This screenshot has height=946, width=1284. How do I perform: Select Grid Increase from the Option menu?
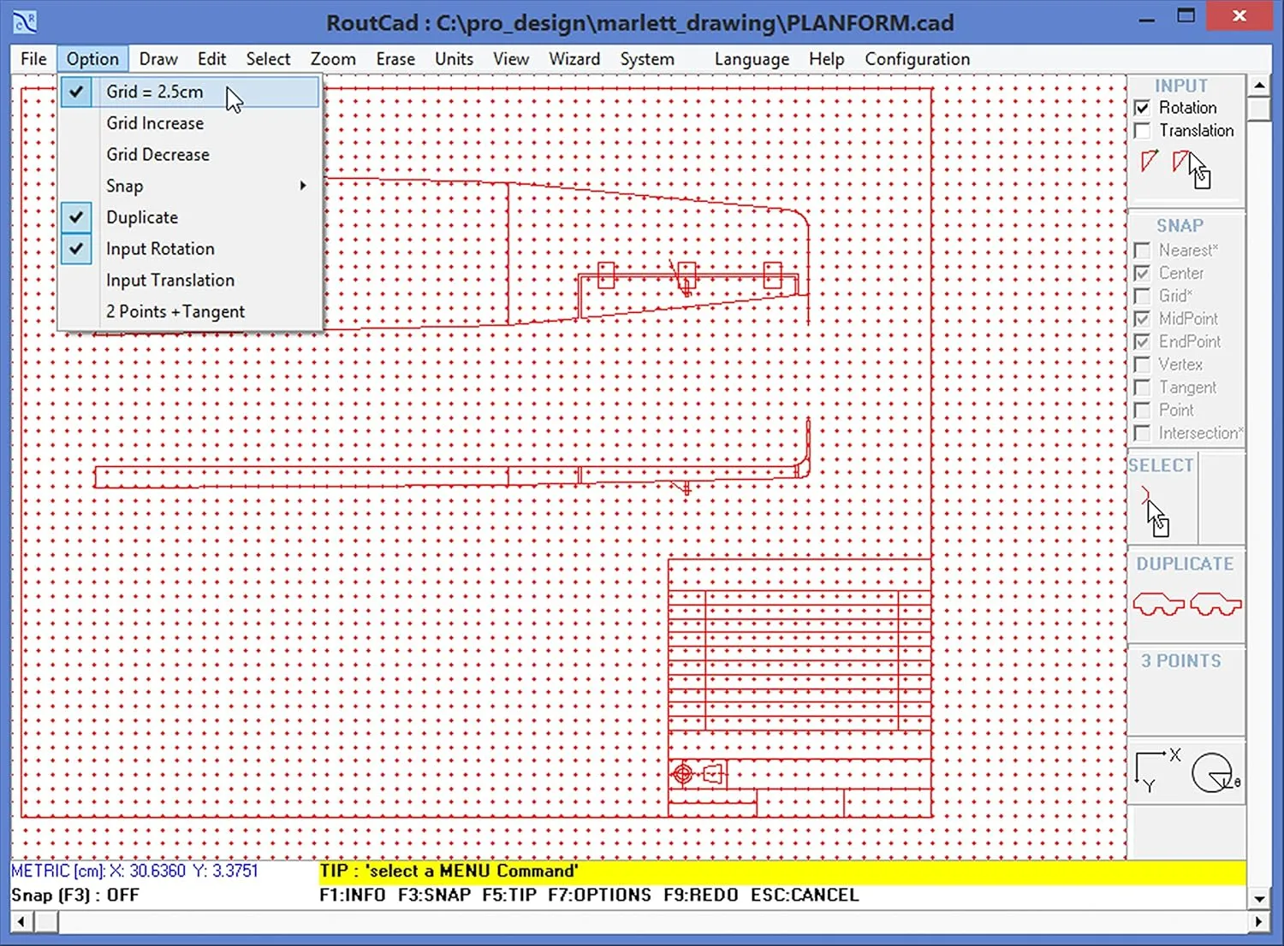click(154, 122)
